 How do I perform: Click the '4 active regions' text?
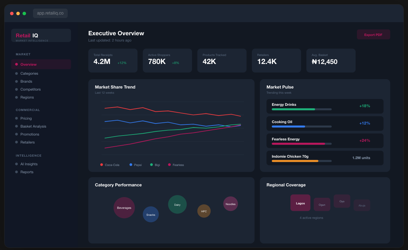click(x=311, y=218)
